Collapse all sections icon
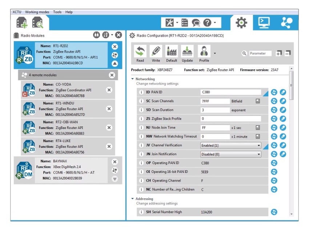 click(x=288, y=53)
